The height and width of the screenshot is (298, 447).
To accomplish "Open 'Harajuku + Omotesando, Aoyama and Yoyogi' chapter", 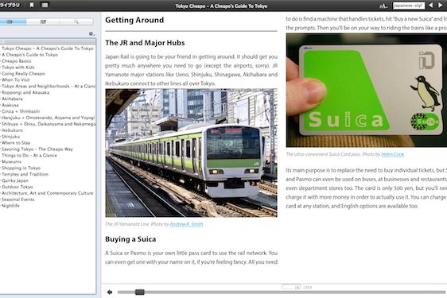I will [48, 118].
